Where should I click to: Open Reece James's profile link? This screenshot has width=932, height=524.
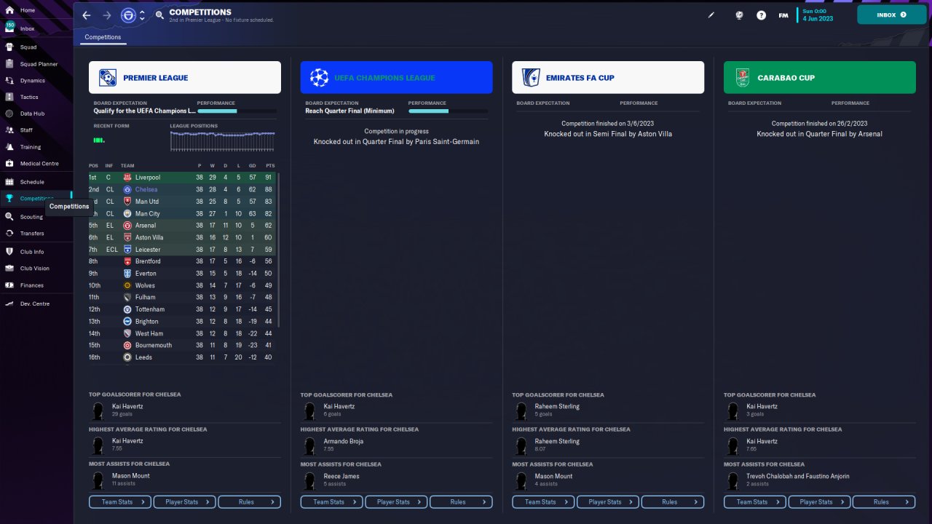point(341,477)
